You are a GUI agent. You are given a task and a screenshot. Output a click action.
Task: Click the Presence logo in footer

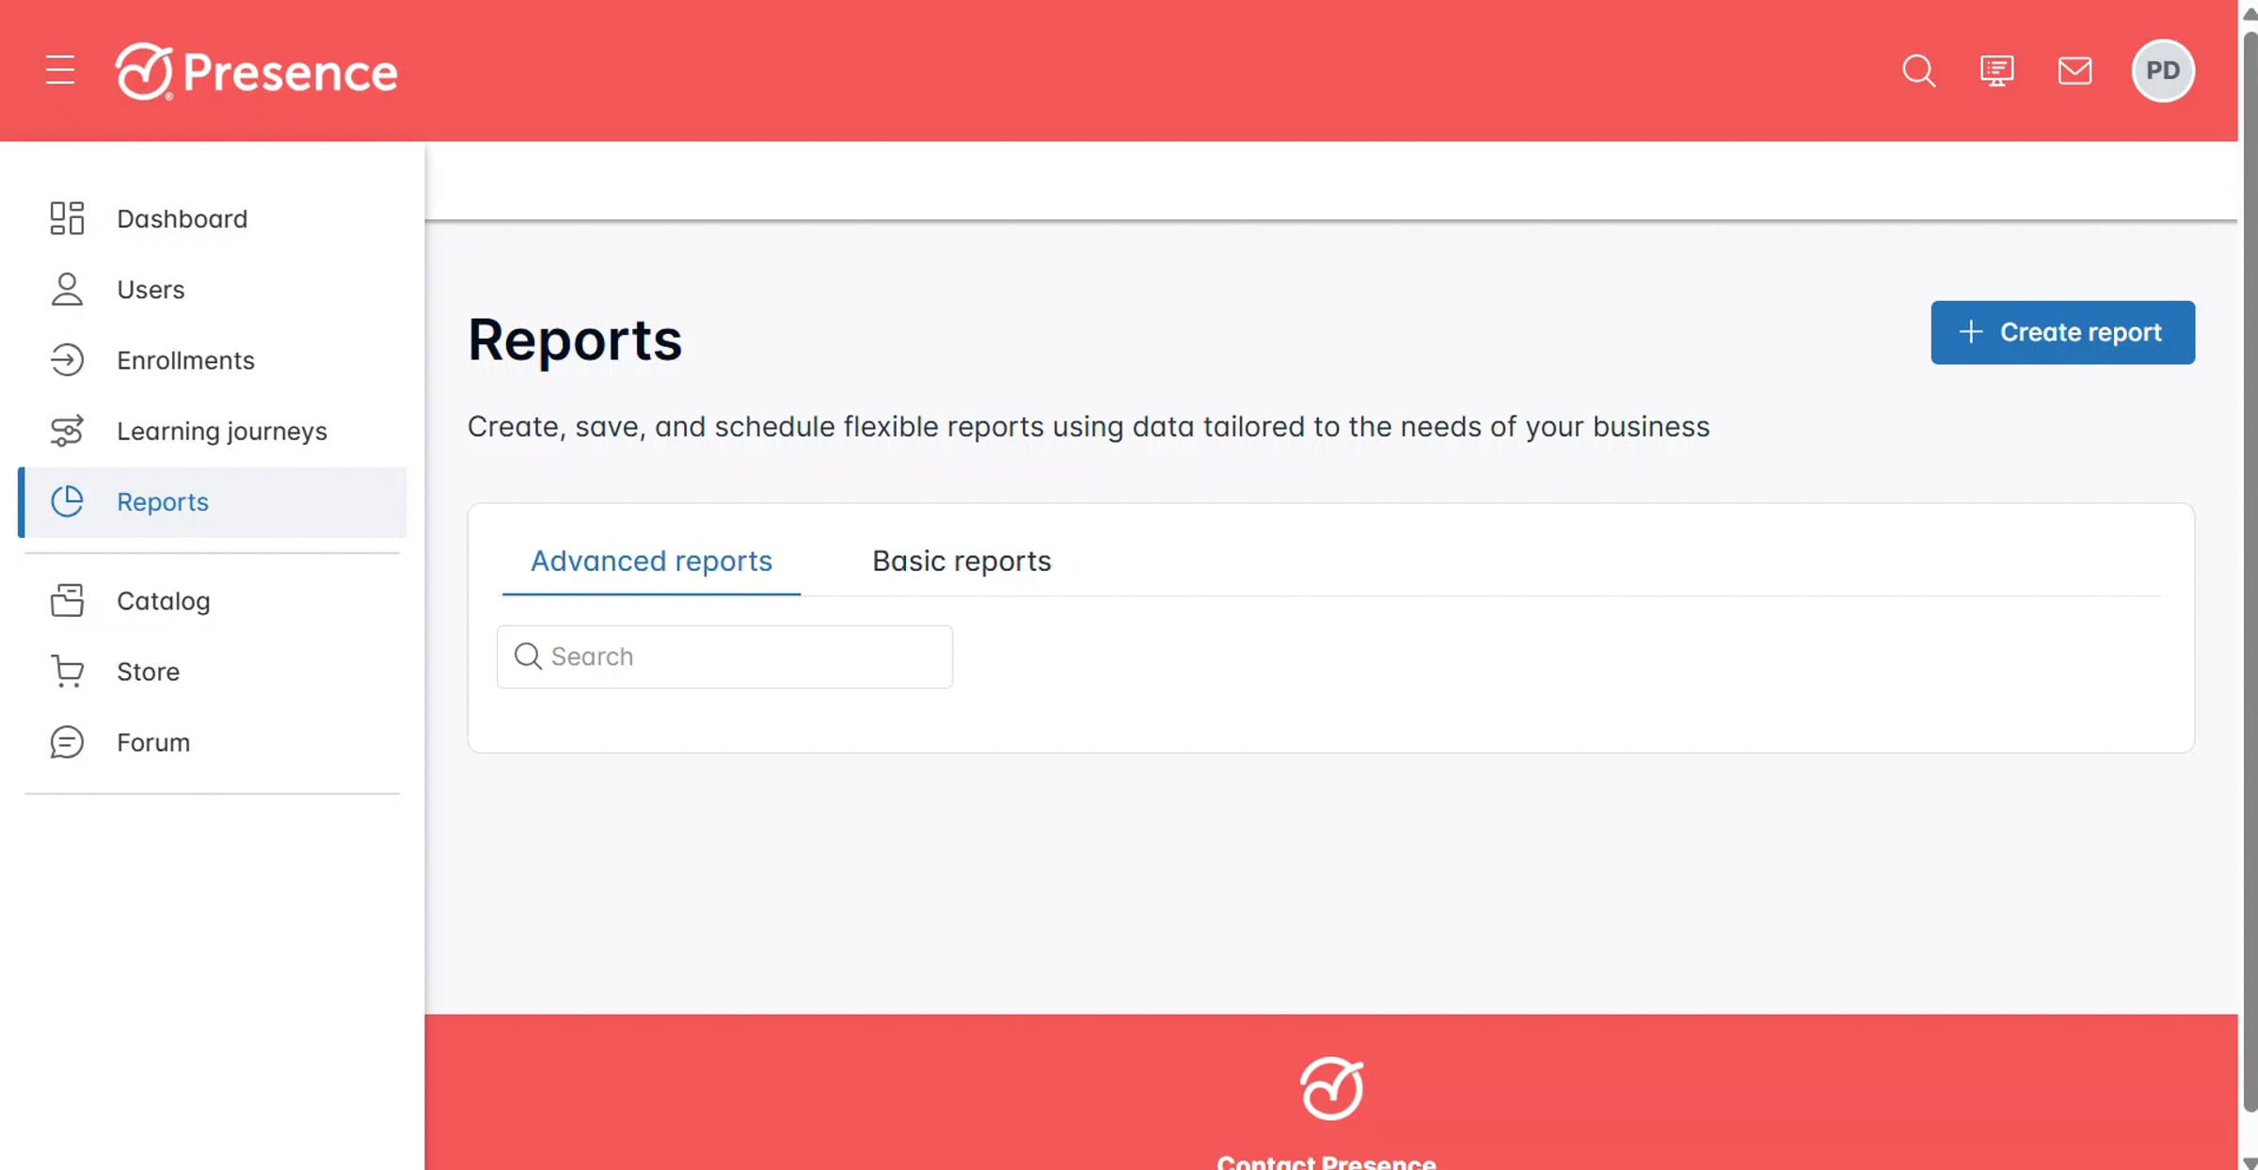(x=1330, y=1089)
